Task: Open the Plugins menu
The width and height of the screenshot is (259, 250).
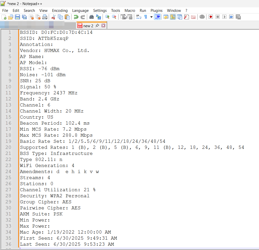Action: [156, 10]
